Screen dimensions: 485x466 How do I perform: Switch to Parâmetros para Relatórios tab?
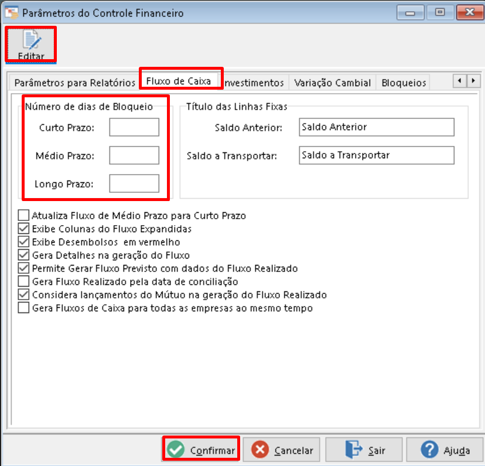point(74,83)
